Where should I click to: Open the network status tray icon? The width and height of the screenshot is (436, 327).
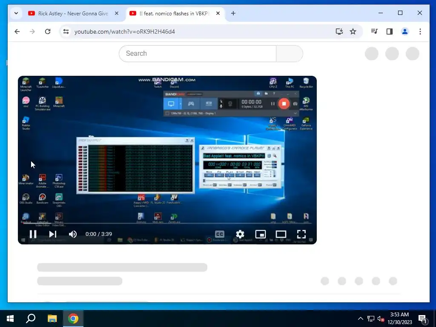[371, 318]
